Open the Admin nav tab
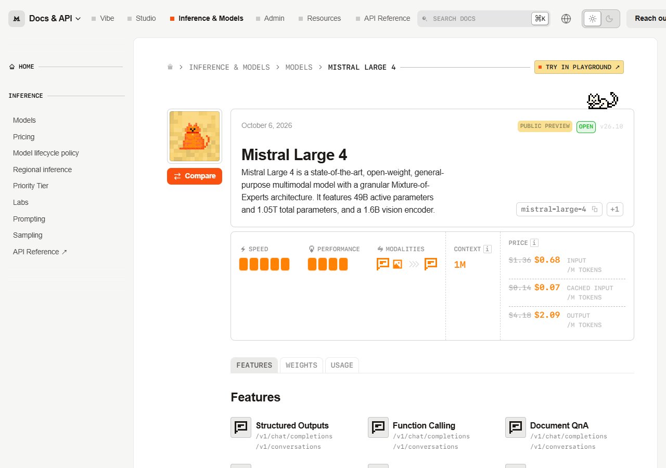 [270, 18]
